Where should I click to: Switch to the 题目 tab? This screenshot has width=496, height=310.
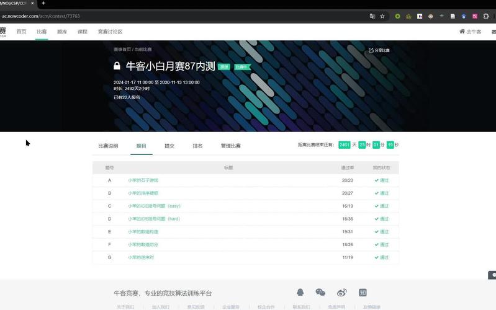click(142, 146)
